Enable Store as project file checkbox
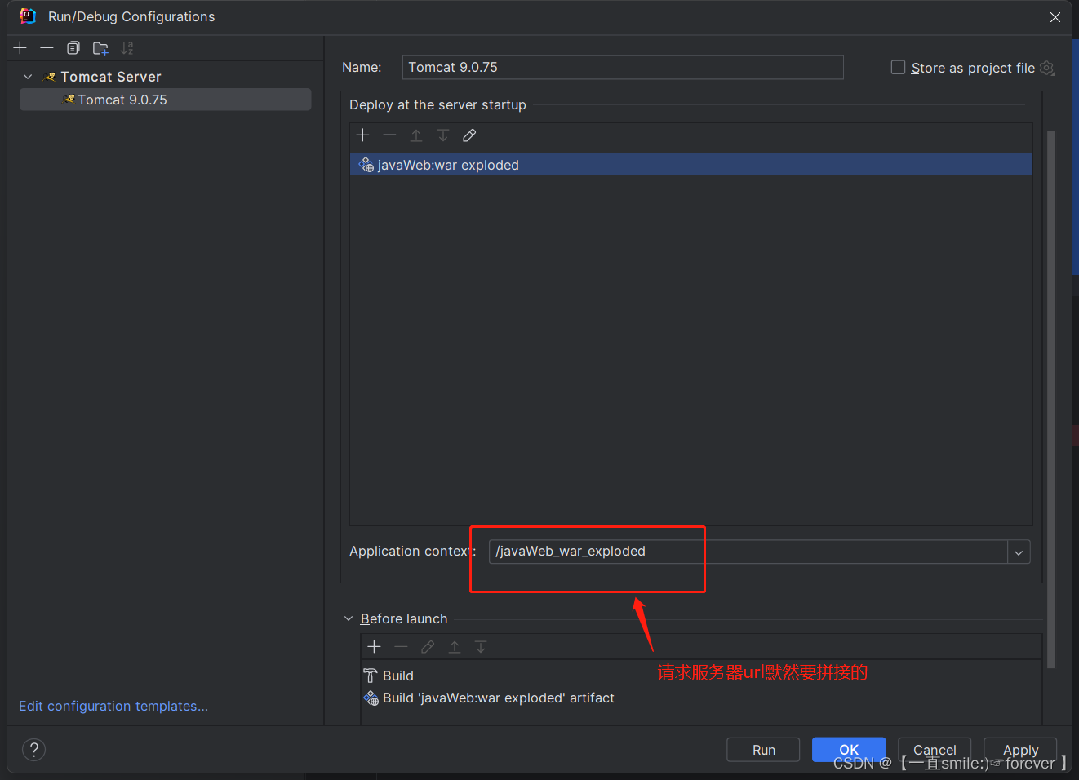 [898, 68]
